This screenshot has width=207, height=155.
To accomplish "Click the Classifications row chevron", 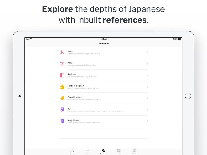I will coord(147,98).
